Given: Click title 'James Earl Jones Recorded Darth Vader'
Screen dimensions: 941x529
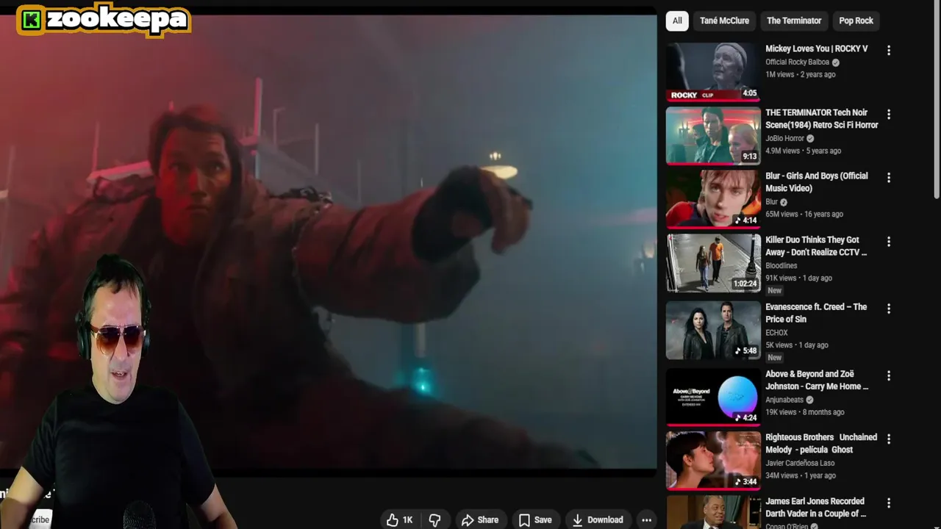Looking at the screenshot, I should [816, 507].
